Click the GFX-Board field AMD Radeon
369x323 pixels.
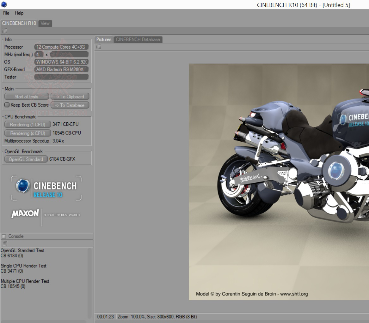pos(61,69)
